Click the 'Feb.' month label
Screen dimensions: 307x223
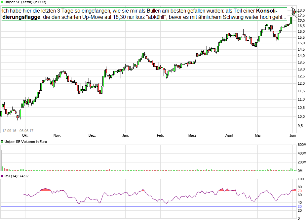pos(160,135)
